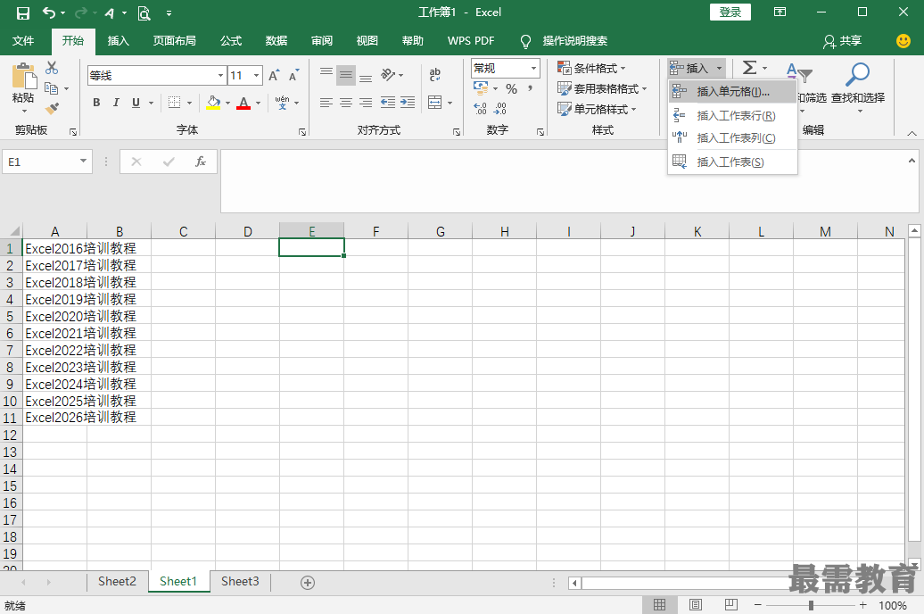
Task: Click the Wrap Text ab icon
Action: coord(435,75)
